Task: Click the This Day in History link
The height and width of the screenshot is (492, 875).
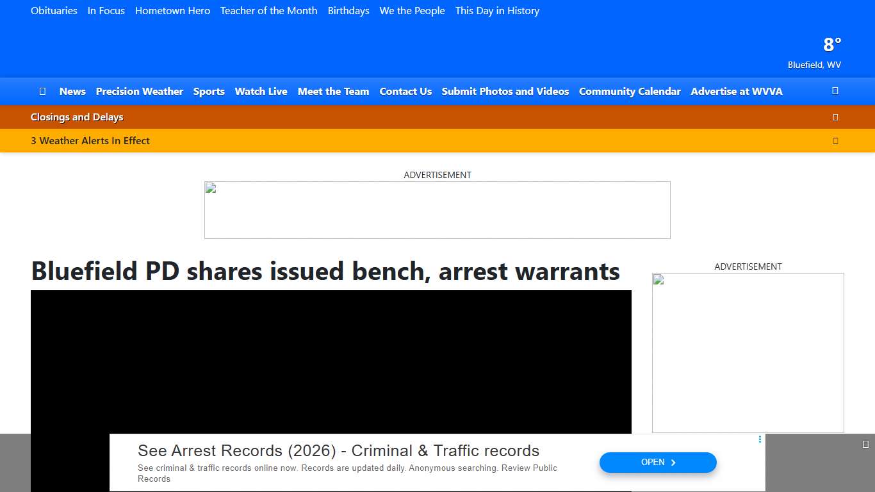Action: coord(497,10)
